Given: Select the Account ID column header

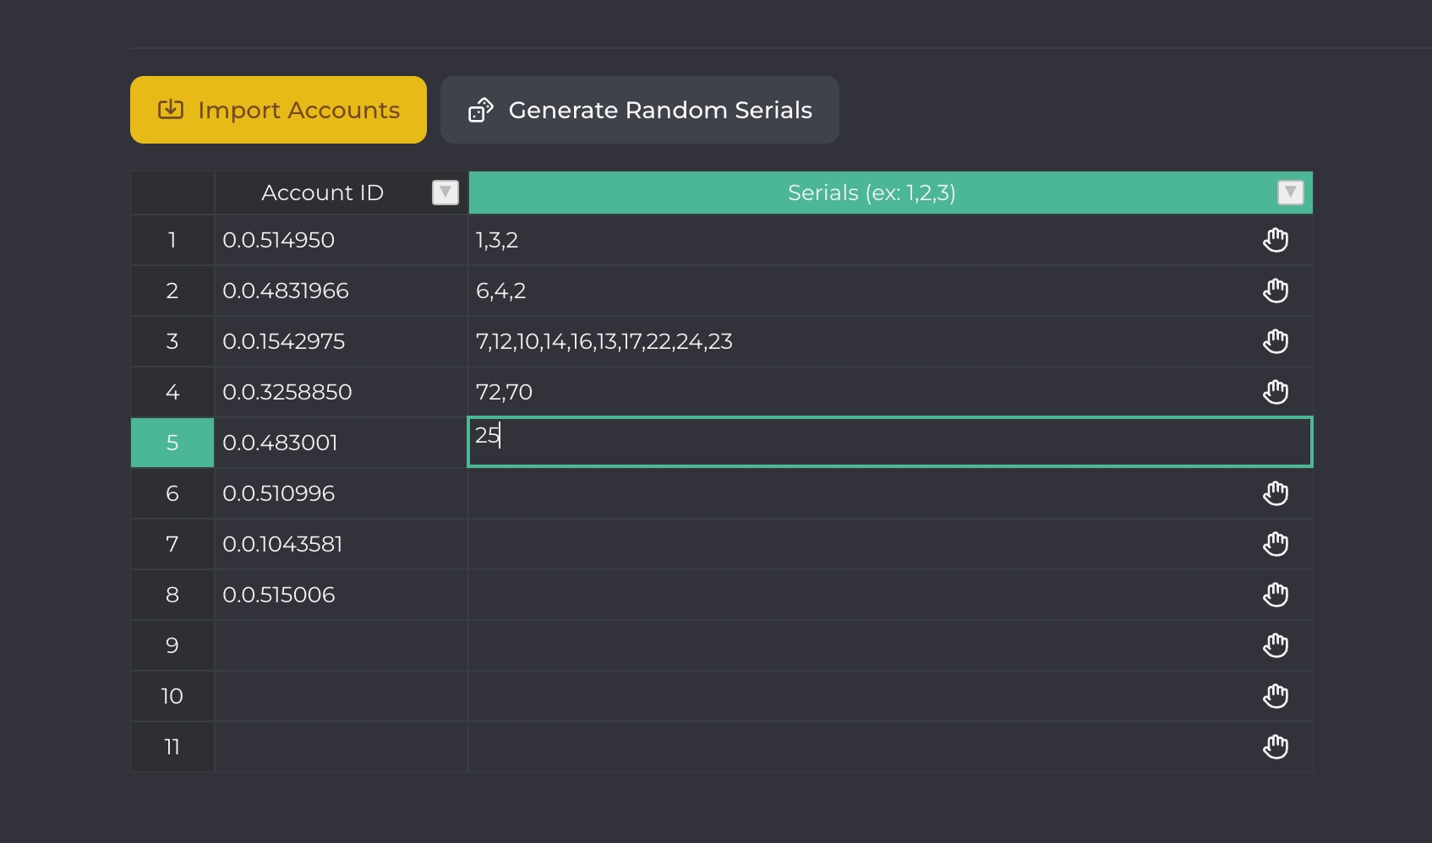Looking at the screenshot, I should 322,193.
